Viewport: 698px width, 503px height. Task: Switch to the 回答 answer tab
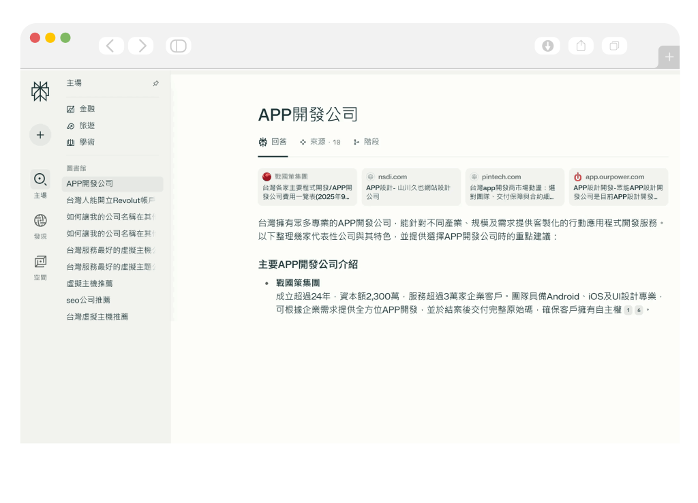[x=273, y=142]
